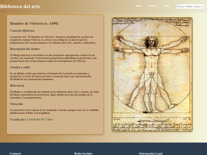Click the Información Legal footer heading
Image resolution: width=207 pixels, height=155 pixels.
click(x=151, y=153)
